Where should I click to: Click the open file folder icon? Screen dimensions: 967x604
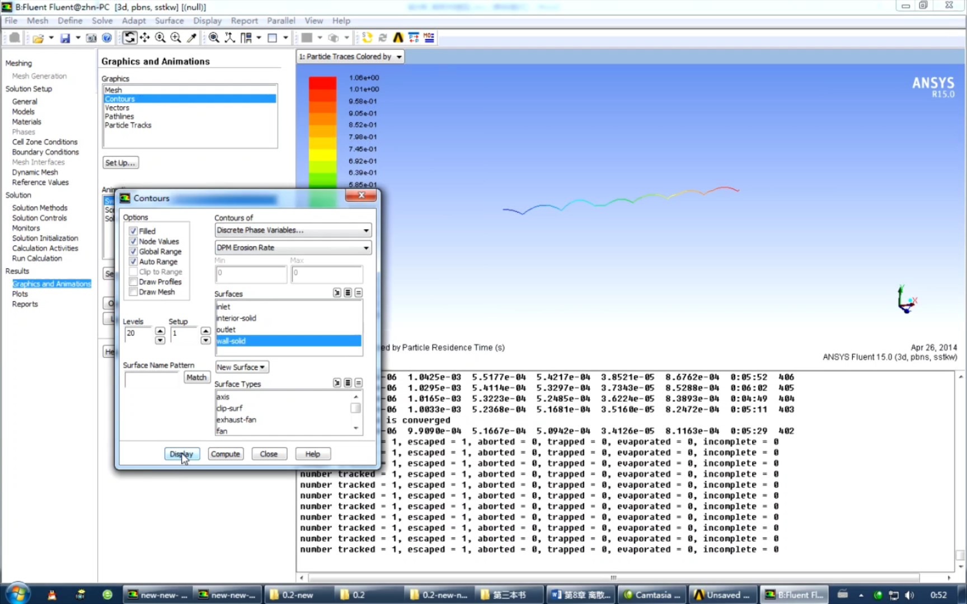click(x=37, y=38)
